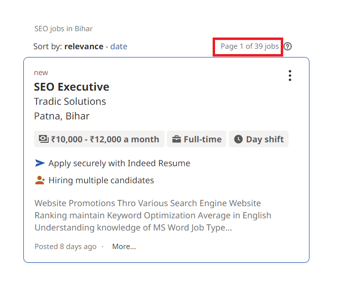The height and width of the screenshot is (289, 363).
Task: Sort results by date
Action: (x=119, y=46)
